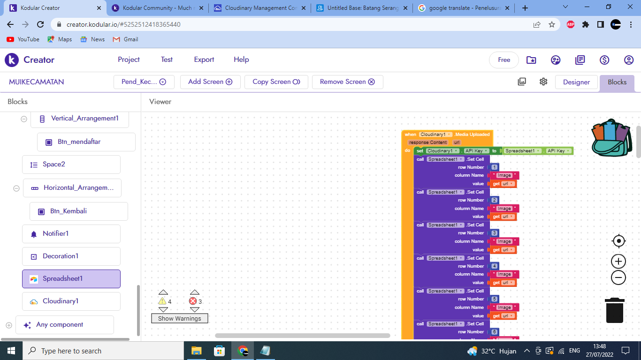Zoom out of the blocks viewer
The height and width of the screenshot is (360, 641).
coord(618,277)
